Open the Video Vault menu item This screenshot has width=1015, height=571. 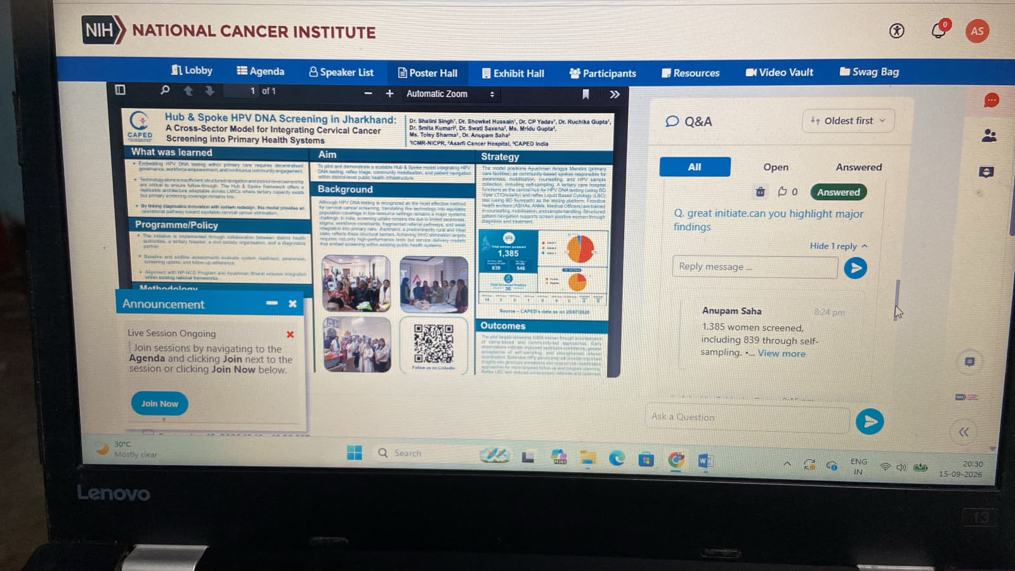[x=779, y=72]
